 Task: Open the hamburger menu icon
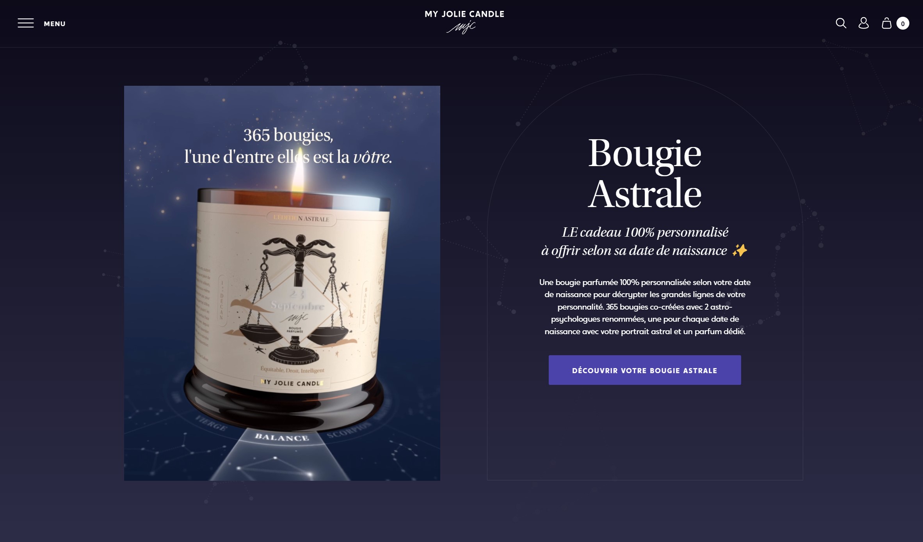[x=26, y=23]
